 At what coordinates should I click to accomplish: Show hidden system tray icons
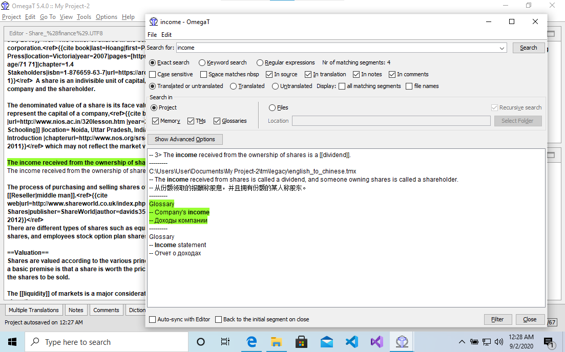coord(462,342)
